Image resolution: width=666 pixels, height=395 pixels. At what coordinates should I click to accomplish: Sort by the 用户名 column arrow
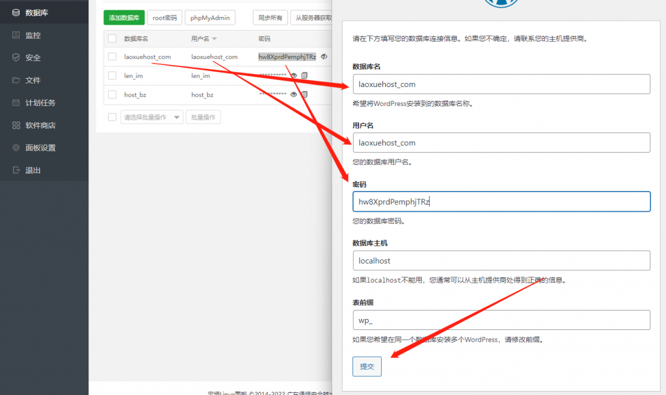click(215, 39)
